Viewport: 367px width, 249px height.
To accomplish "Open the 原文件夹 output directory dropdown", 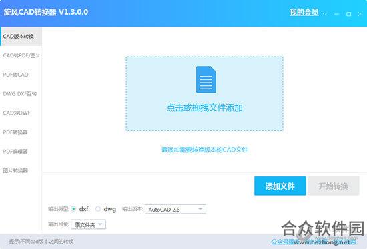I will 89,224.
